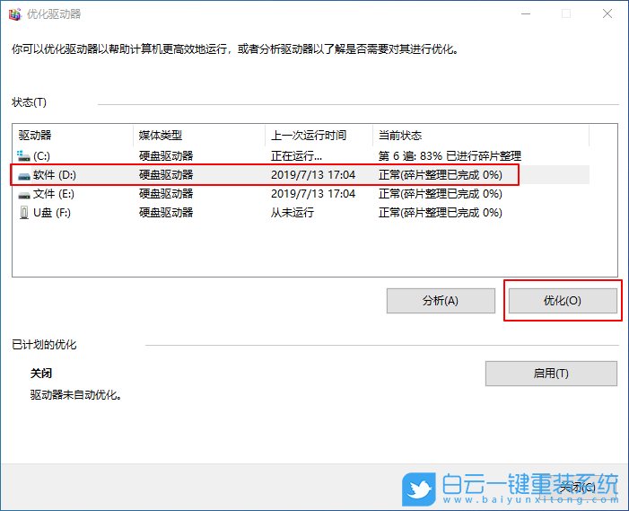Select the 软件 (D:) drive icon
This screenshot has width=629, height=511.
coord(24,175)
